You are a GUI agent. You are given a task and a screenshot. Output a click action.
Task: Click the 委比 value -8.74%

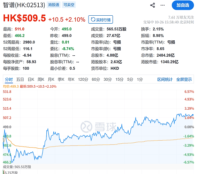[68, 49]
